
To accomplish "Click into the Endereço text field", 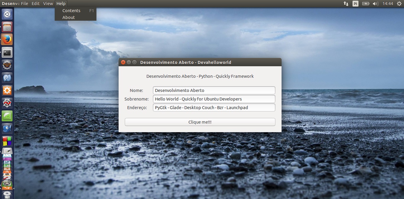I will [214, 108].
